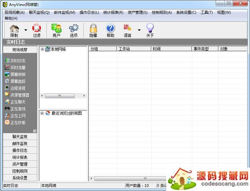
Task: Open the 系统设置(C) menu
Action: pos(186,12)
